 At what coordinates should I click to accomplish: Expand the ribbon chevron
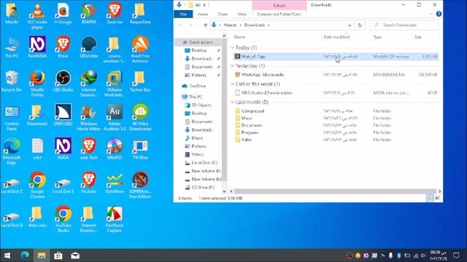(x=431, y=14)
